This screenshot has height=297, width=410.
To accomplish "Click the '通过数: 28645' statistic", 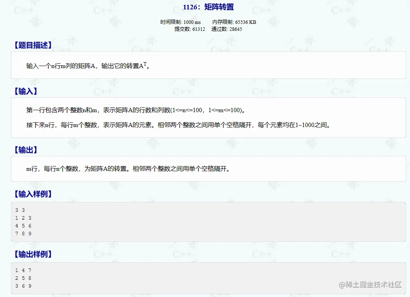I will click(227, 29).
